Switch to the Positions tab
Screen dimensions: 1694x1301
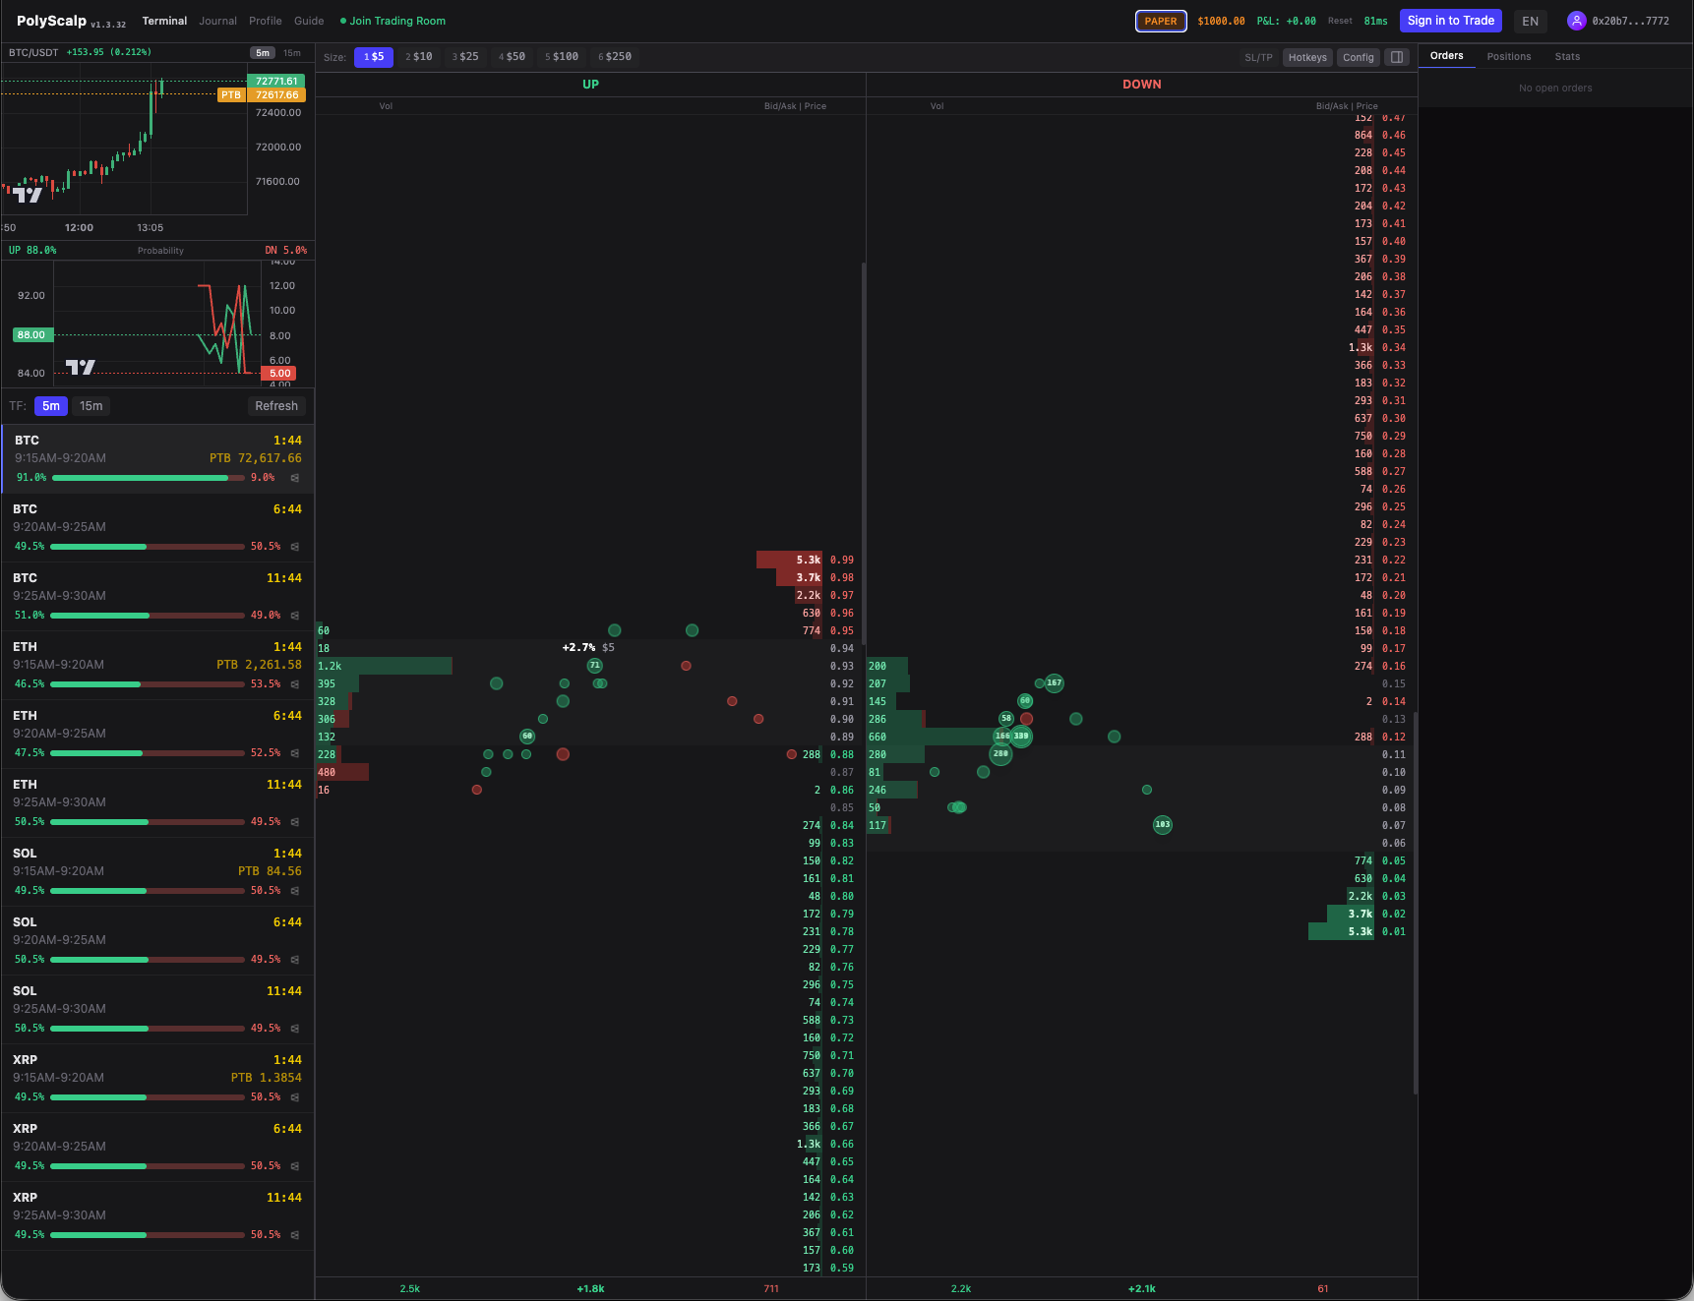point(1508,56)
